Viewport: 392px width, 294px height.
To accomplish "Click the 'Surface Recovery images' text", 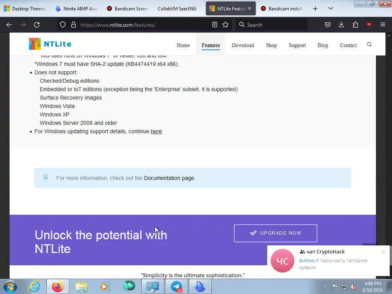I will tap(71, 98).
